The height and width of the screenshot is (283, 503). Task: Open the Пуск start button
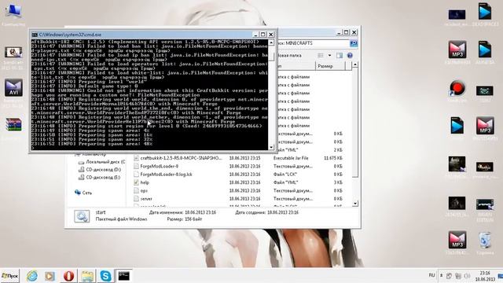[9, 276]
